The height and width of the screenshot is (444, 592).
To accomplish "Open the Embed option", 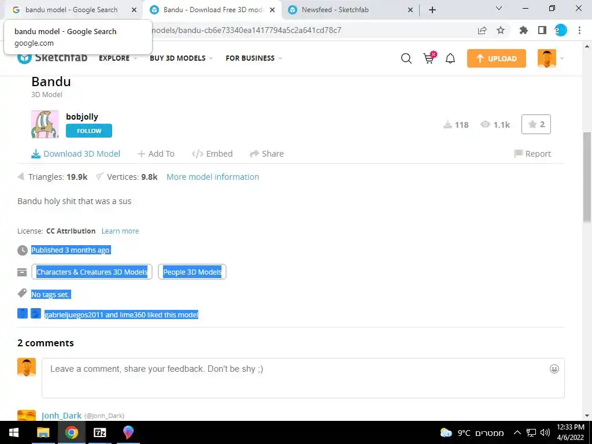I will coord(212,154).
